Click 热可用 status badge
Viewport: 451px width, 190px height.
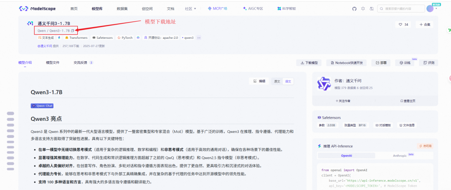click(425, 146)
